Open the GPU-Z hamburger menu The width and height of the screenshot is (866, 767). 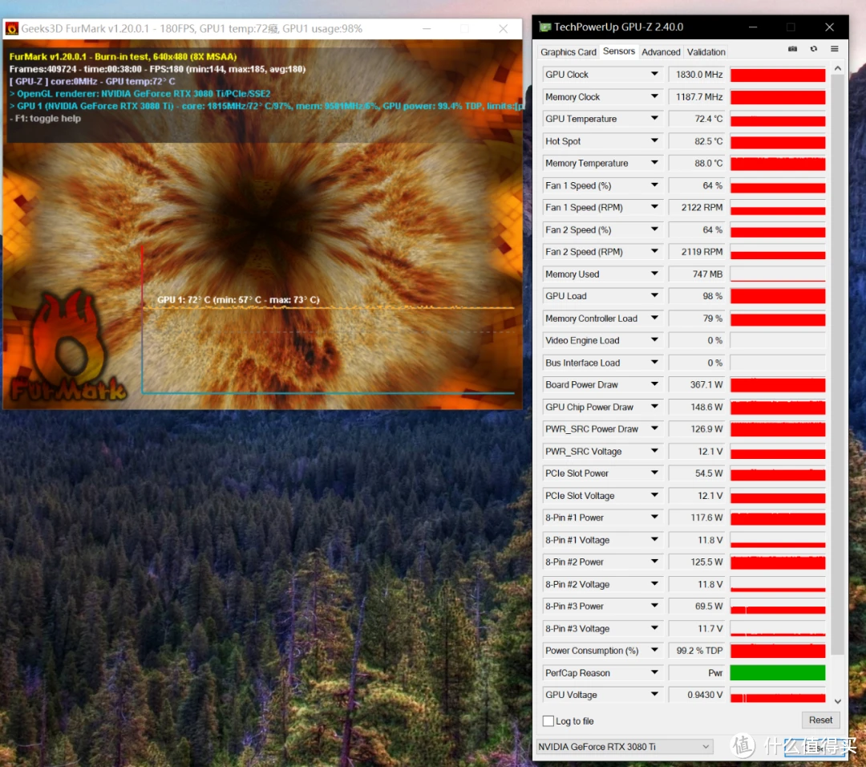835,49
